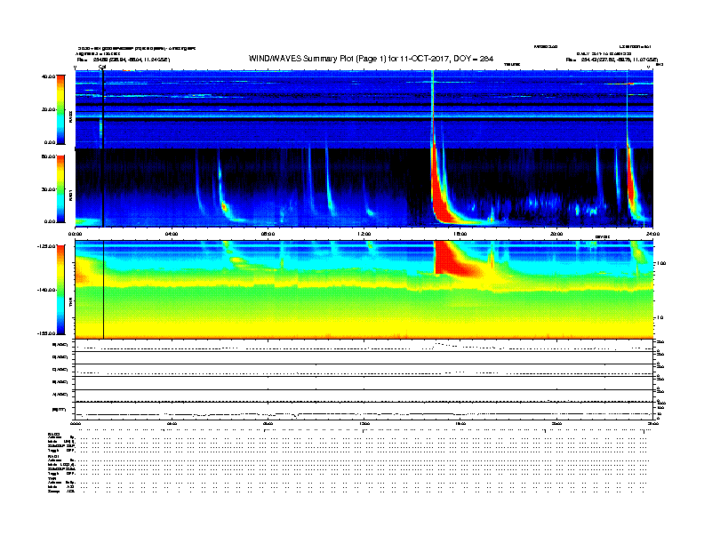Select the 20.00 label on the RAD2 scale
Viewport: 704px width, 544px height.
point(49,109)
